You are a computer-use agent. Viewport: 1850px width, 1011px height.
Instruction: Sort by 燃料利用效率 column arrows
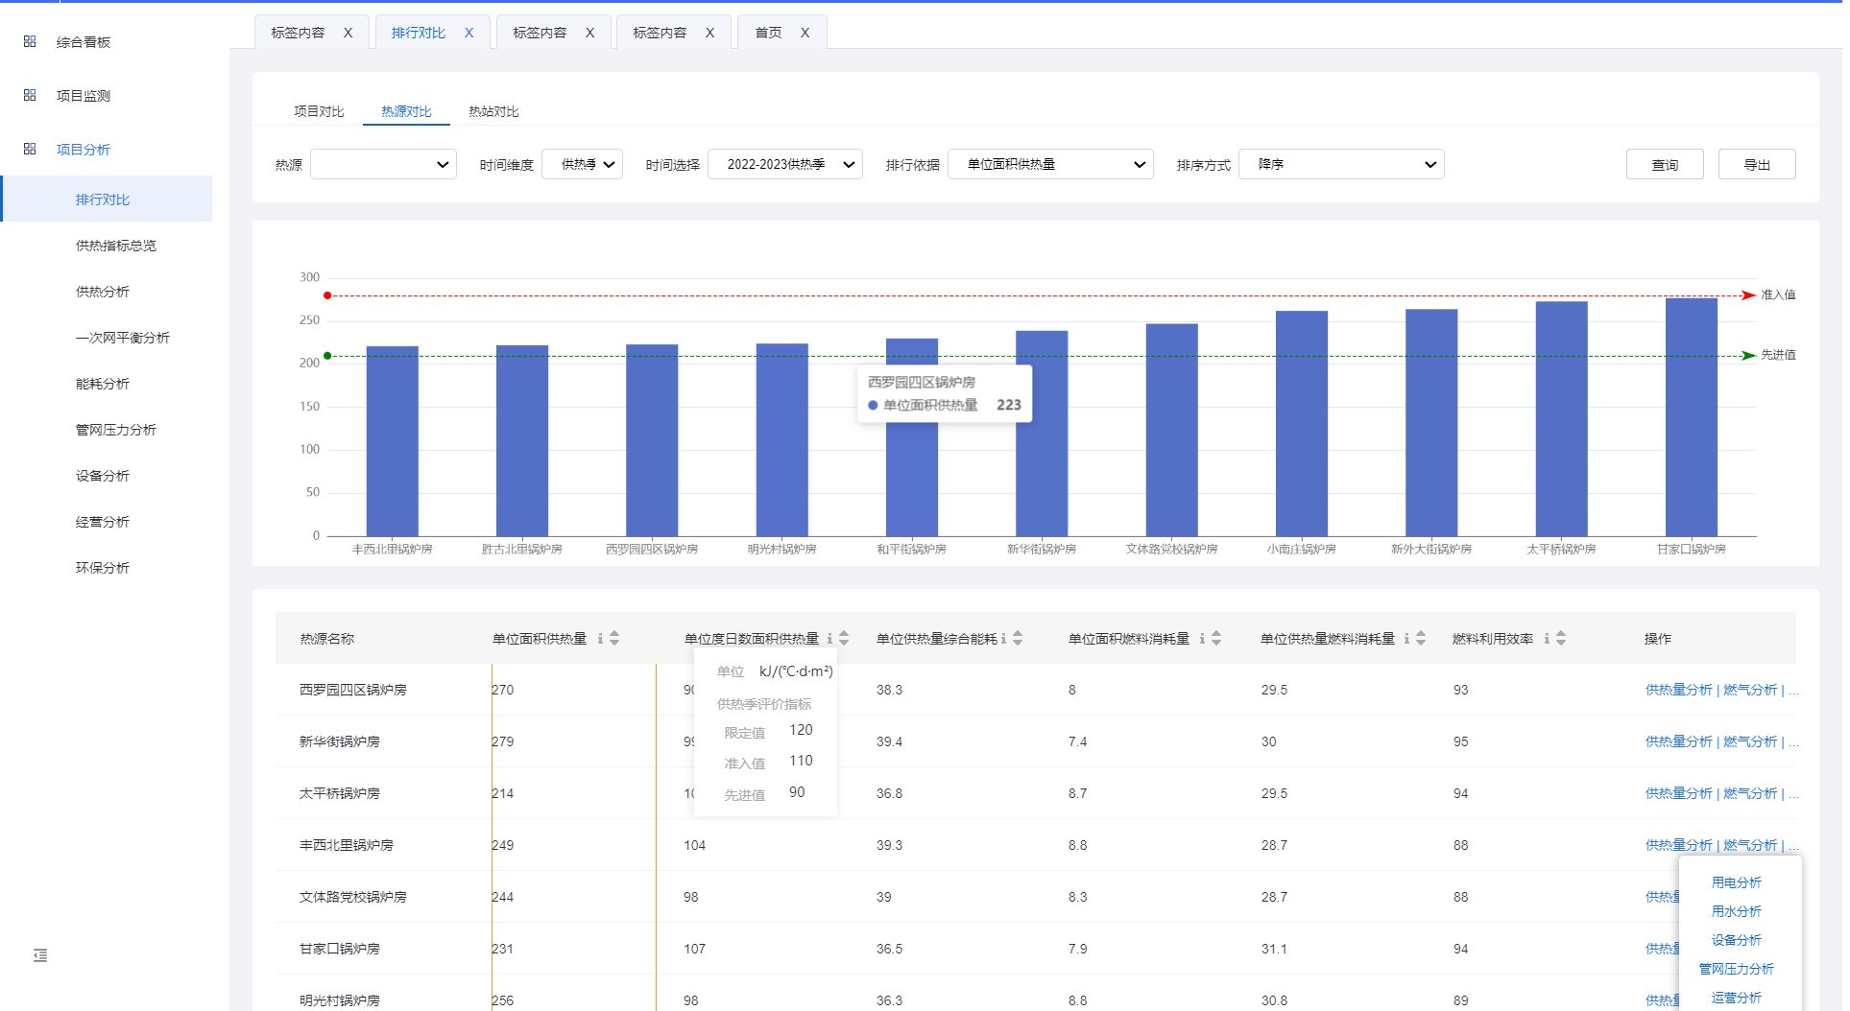(x=1561, y=638)
